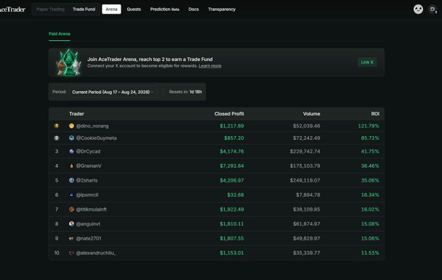Click the $175,103.79 volume value

click(x=305, y=166)
